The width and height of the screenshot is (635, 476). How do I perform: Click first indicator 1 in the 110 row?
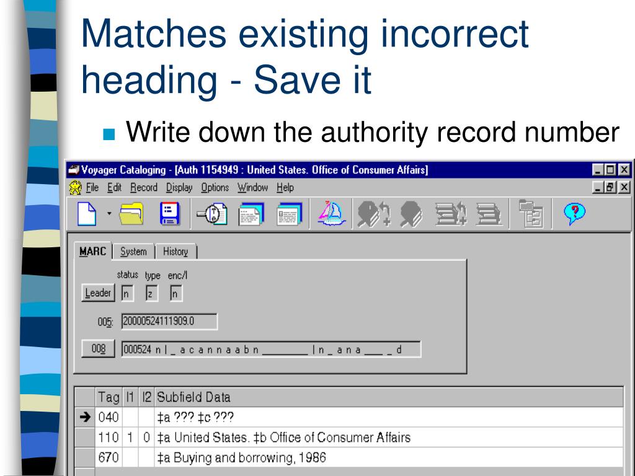pyautogui.click(x=130, y=437)
